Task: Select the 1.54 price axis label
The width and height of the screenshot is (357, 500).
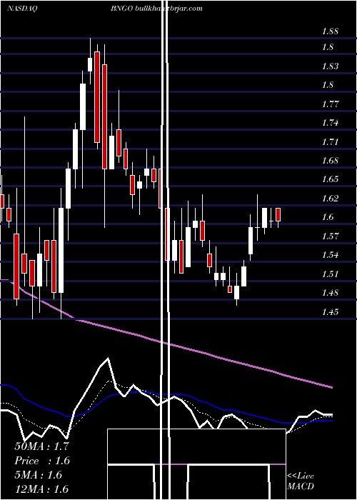Action: (x=330, y=255)
